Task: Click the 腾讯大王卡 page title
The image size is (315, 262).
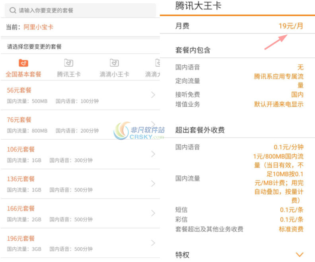Action: pyautogui.click(x=198, y=6)
